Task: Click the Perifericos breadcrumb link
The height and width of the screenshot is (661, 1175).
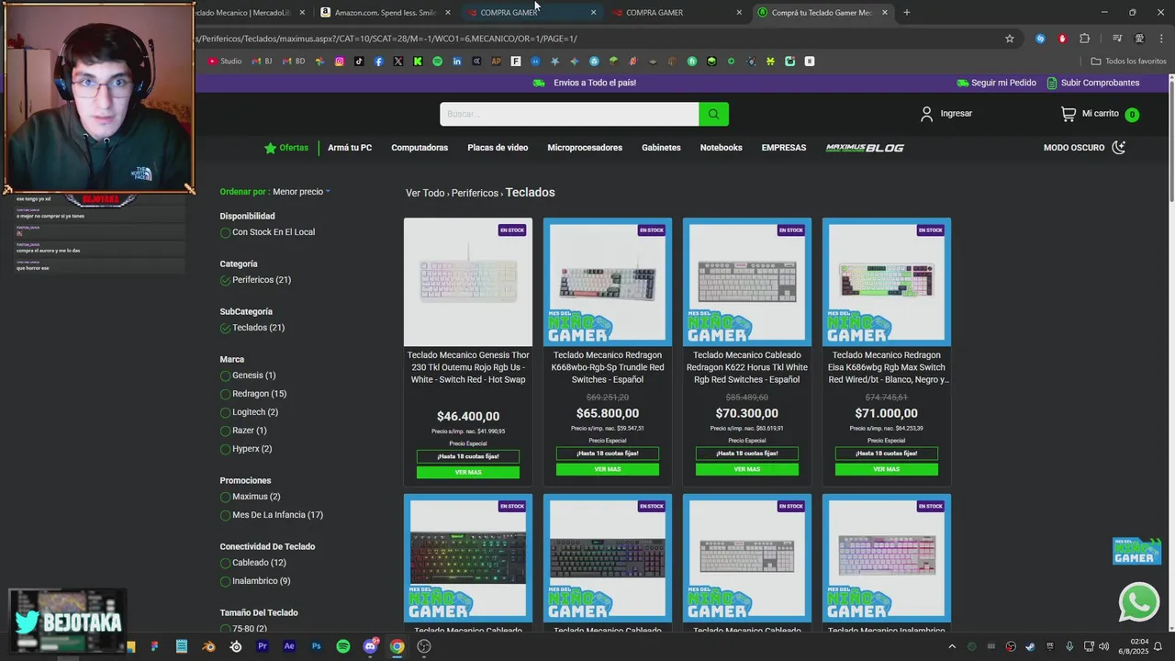Action: [475, 194]
